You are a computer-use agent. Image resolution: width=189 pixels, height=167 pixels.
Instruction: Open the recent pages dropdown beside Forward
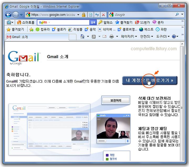tap(21, 15)
